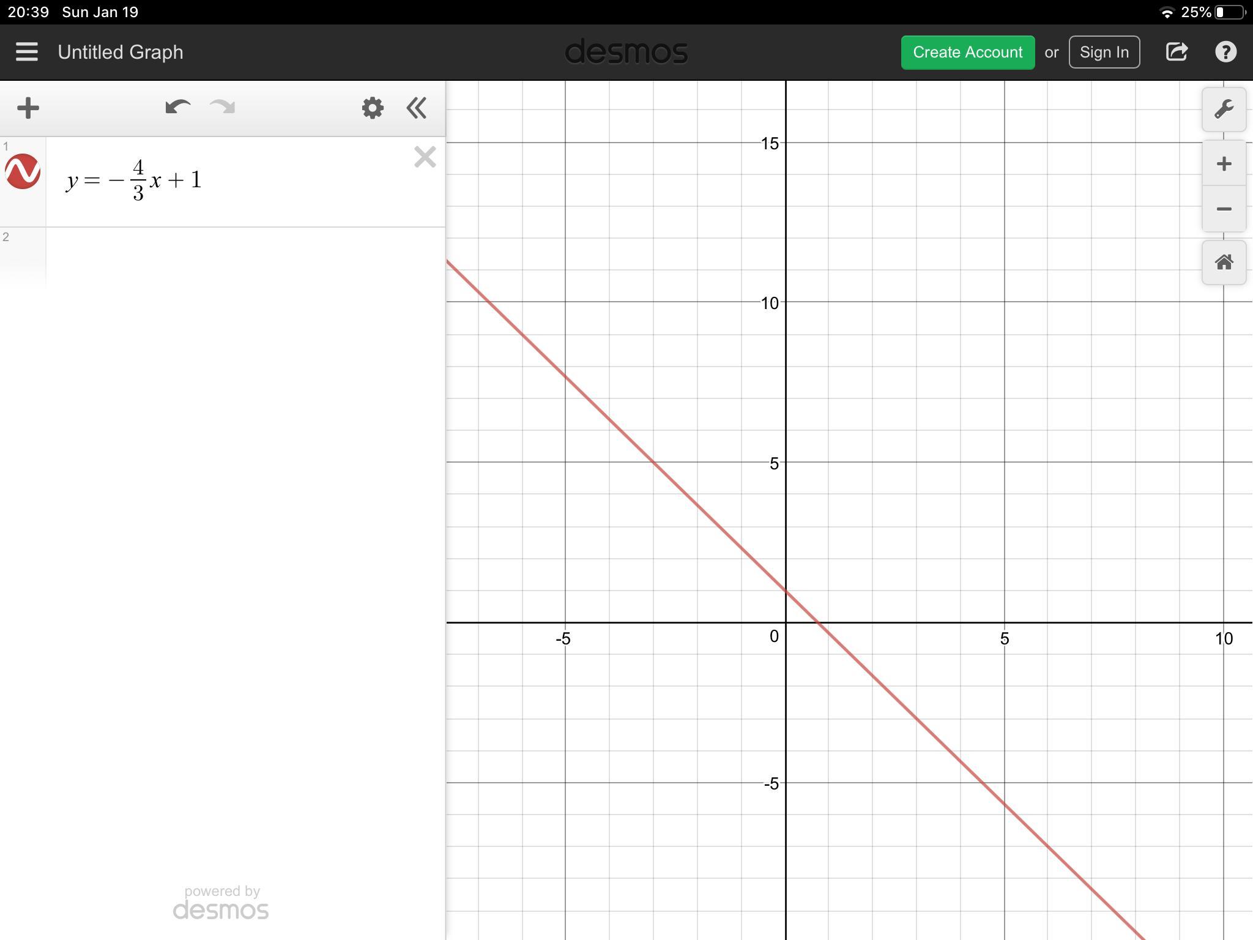Share the graph

point(1177,52)
